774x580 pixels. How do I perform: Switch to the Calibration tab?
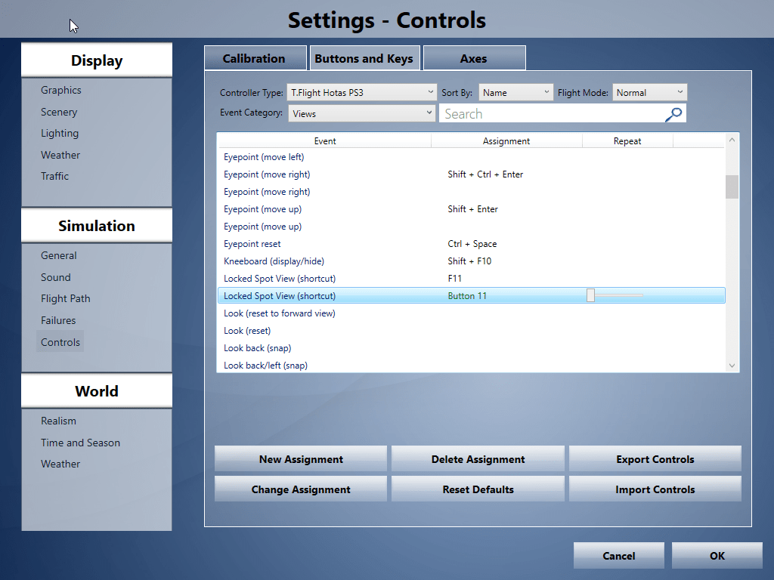[255, 59]
